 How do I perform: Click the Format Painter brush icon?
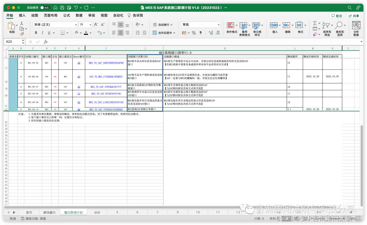click(21, 34)
